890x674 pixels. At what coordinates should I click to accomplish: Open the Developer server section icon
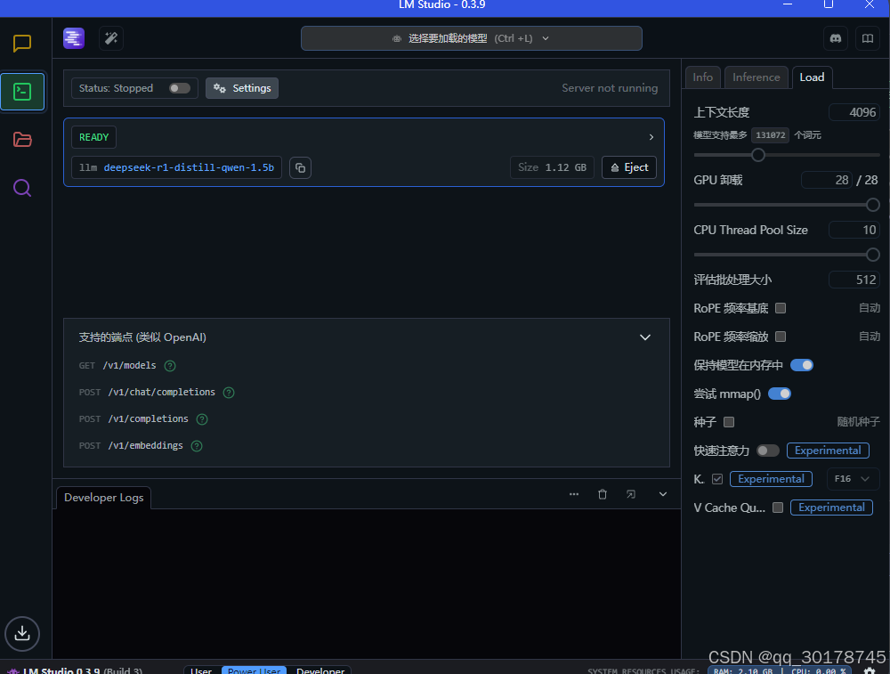(22, 92)
